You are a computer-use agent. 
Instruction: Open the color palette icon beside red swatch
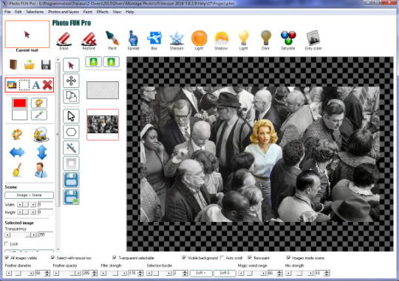coord(39,103)
